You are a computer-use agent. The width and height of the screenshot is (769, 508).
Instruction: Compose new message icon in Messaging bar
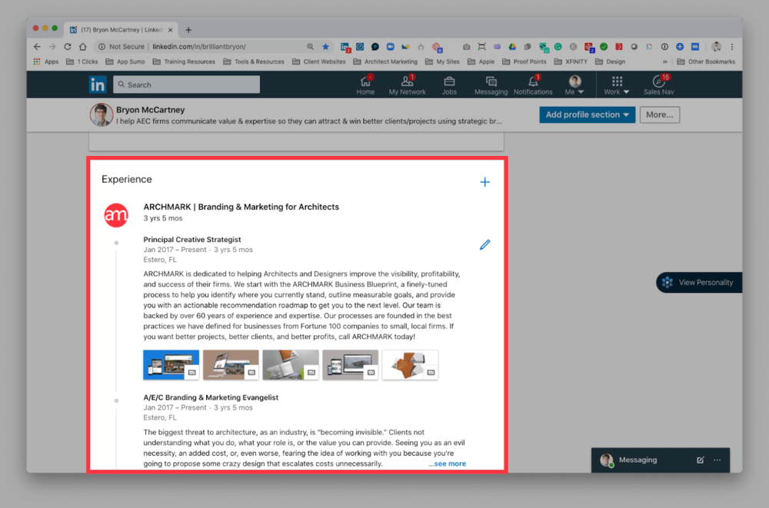click(701, 460)
